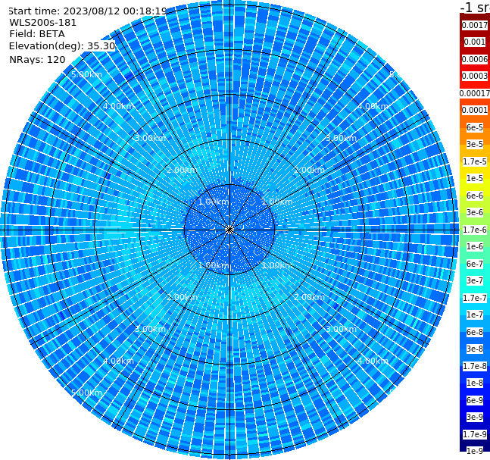Click the Field: BETA label
Screen dimensions: 490x460
point(37,34)
